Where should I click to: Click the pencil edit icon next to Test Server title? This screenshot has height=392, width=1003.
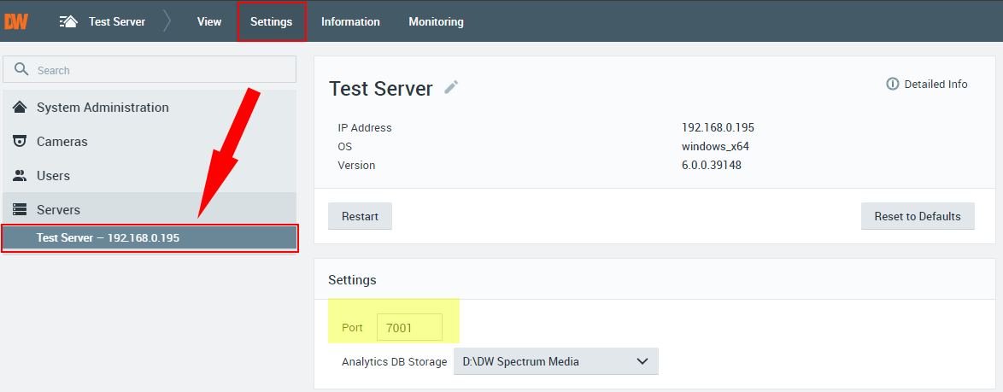pyautogui.click(x=452, y=87)
